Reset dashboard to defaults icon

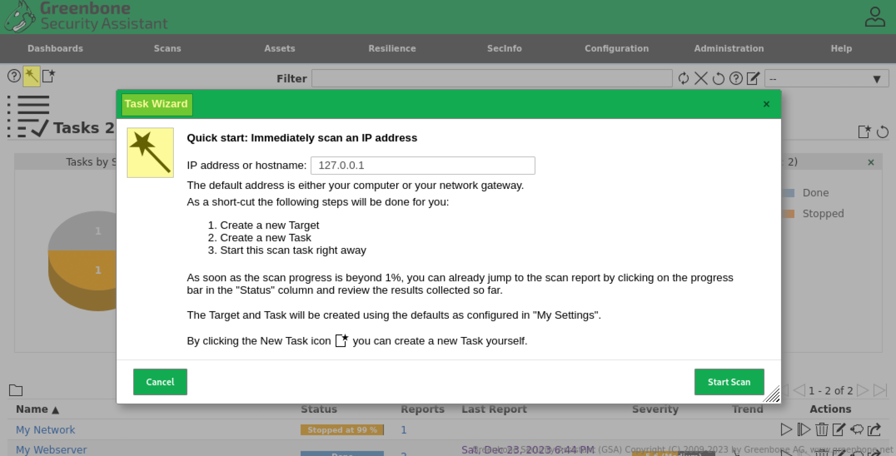tap(882, 132)
